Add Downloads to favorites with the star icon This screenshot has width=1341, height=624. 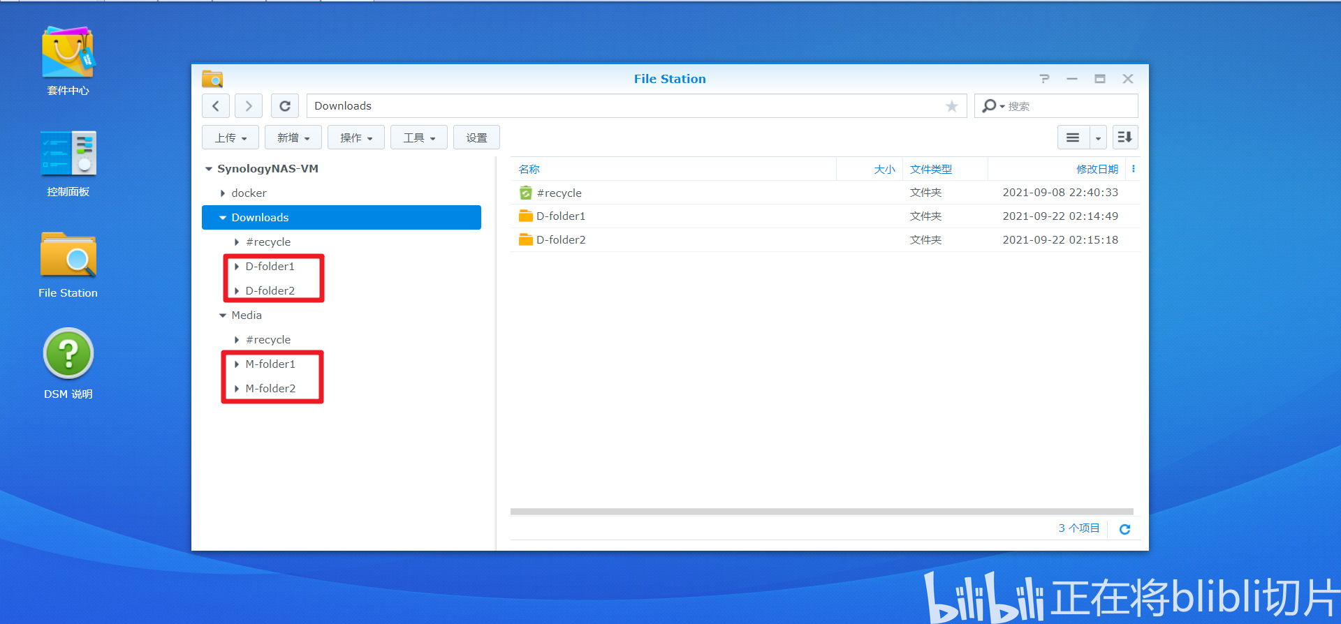951,106
